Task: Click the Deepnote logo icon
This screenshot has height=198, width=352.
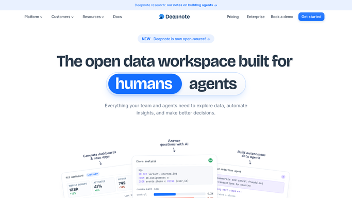Action: coord(161,16)
